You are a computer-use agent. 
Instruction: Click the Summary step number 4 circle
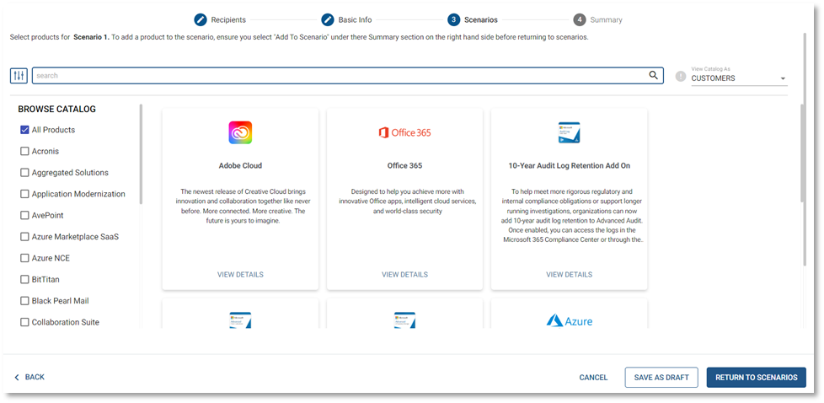point(580,20)
